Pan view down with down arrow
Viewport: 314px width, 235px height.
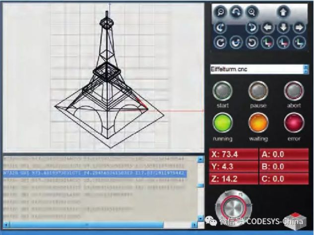[x=283, y=27]
